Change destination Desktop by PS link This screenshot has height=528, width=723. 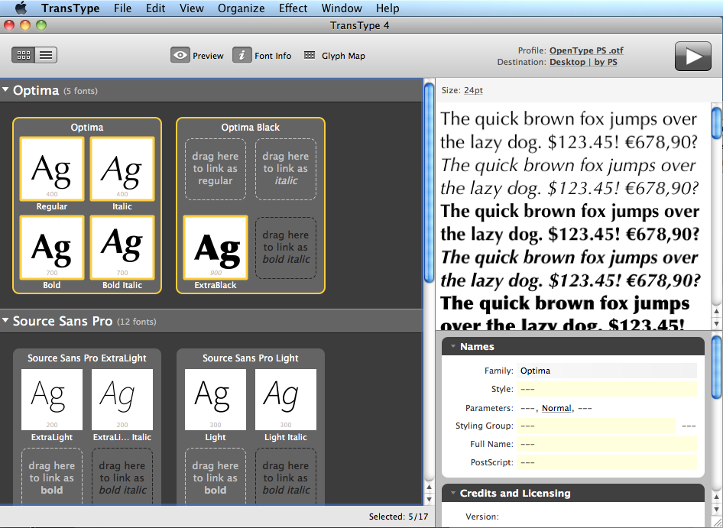click(x=583, y=62)
